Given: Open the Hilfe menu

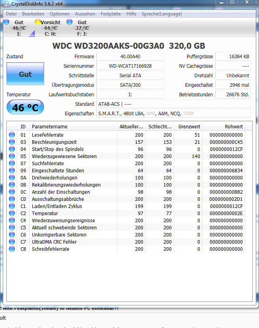Looking at the screenshot, I should [x=131, y=14].
